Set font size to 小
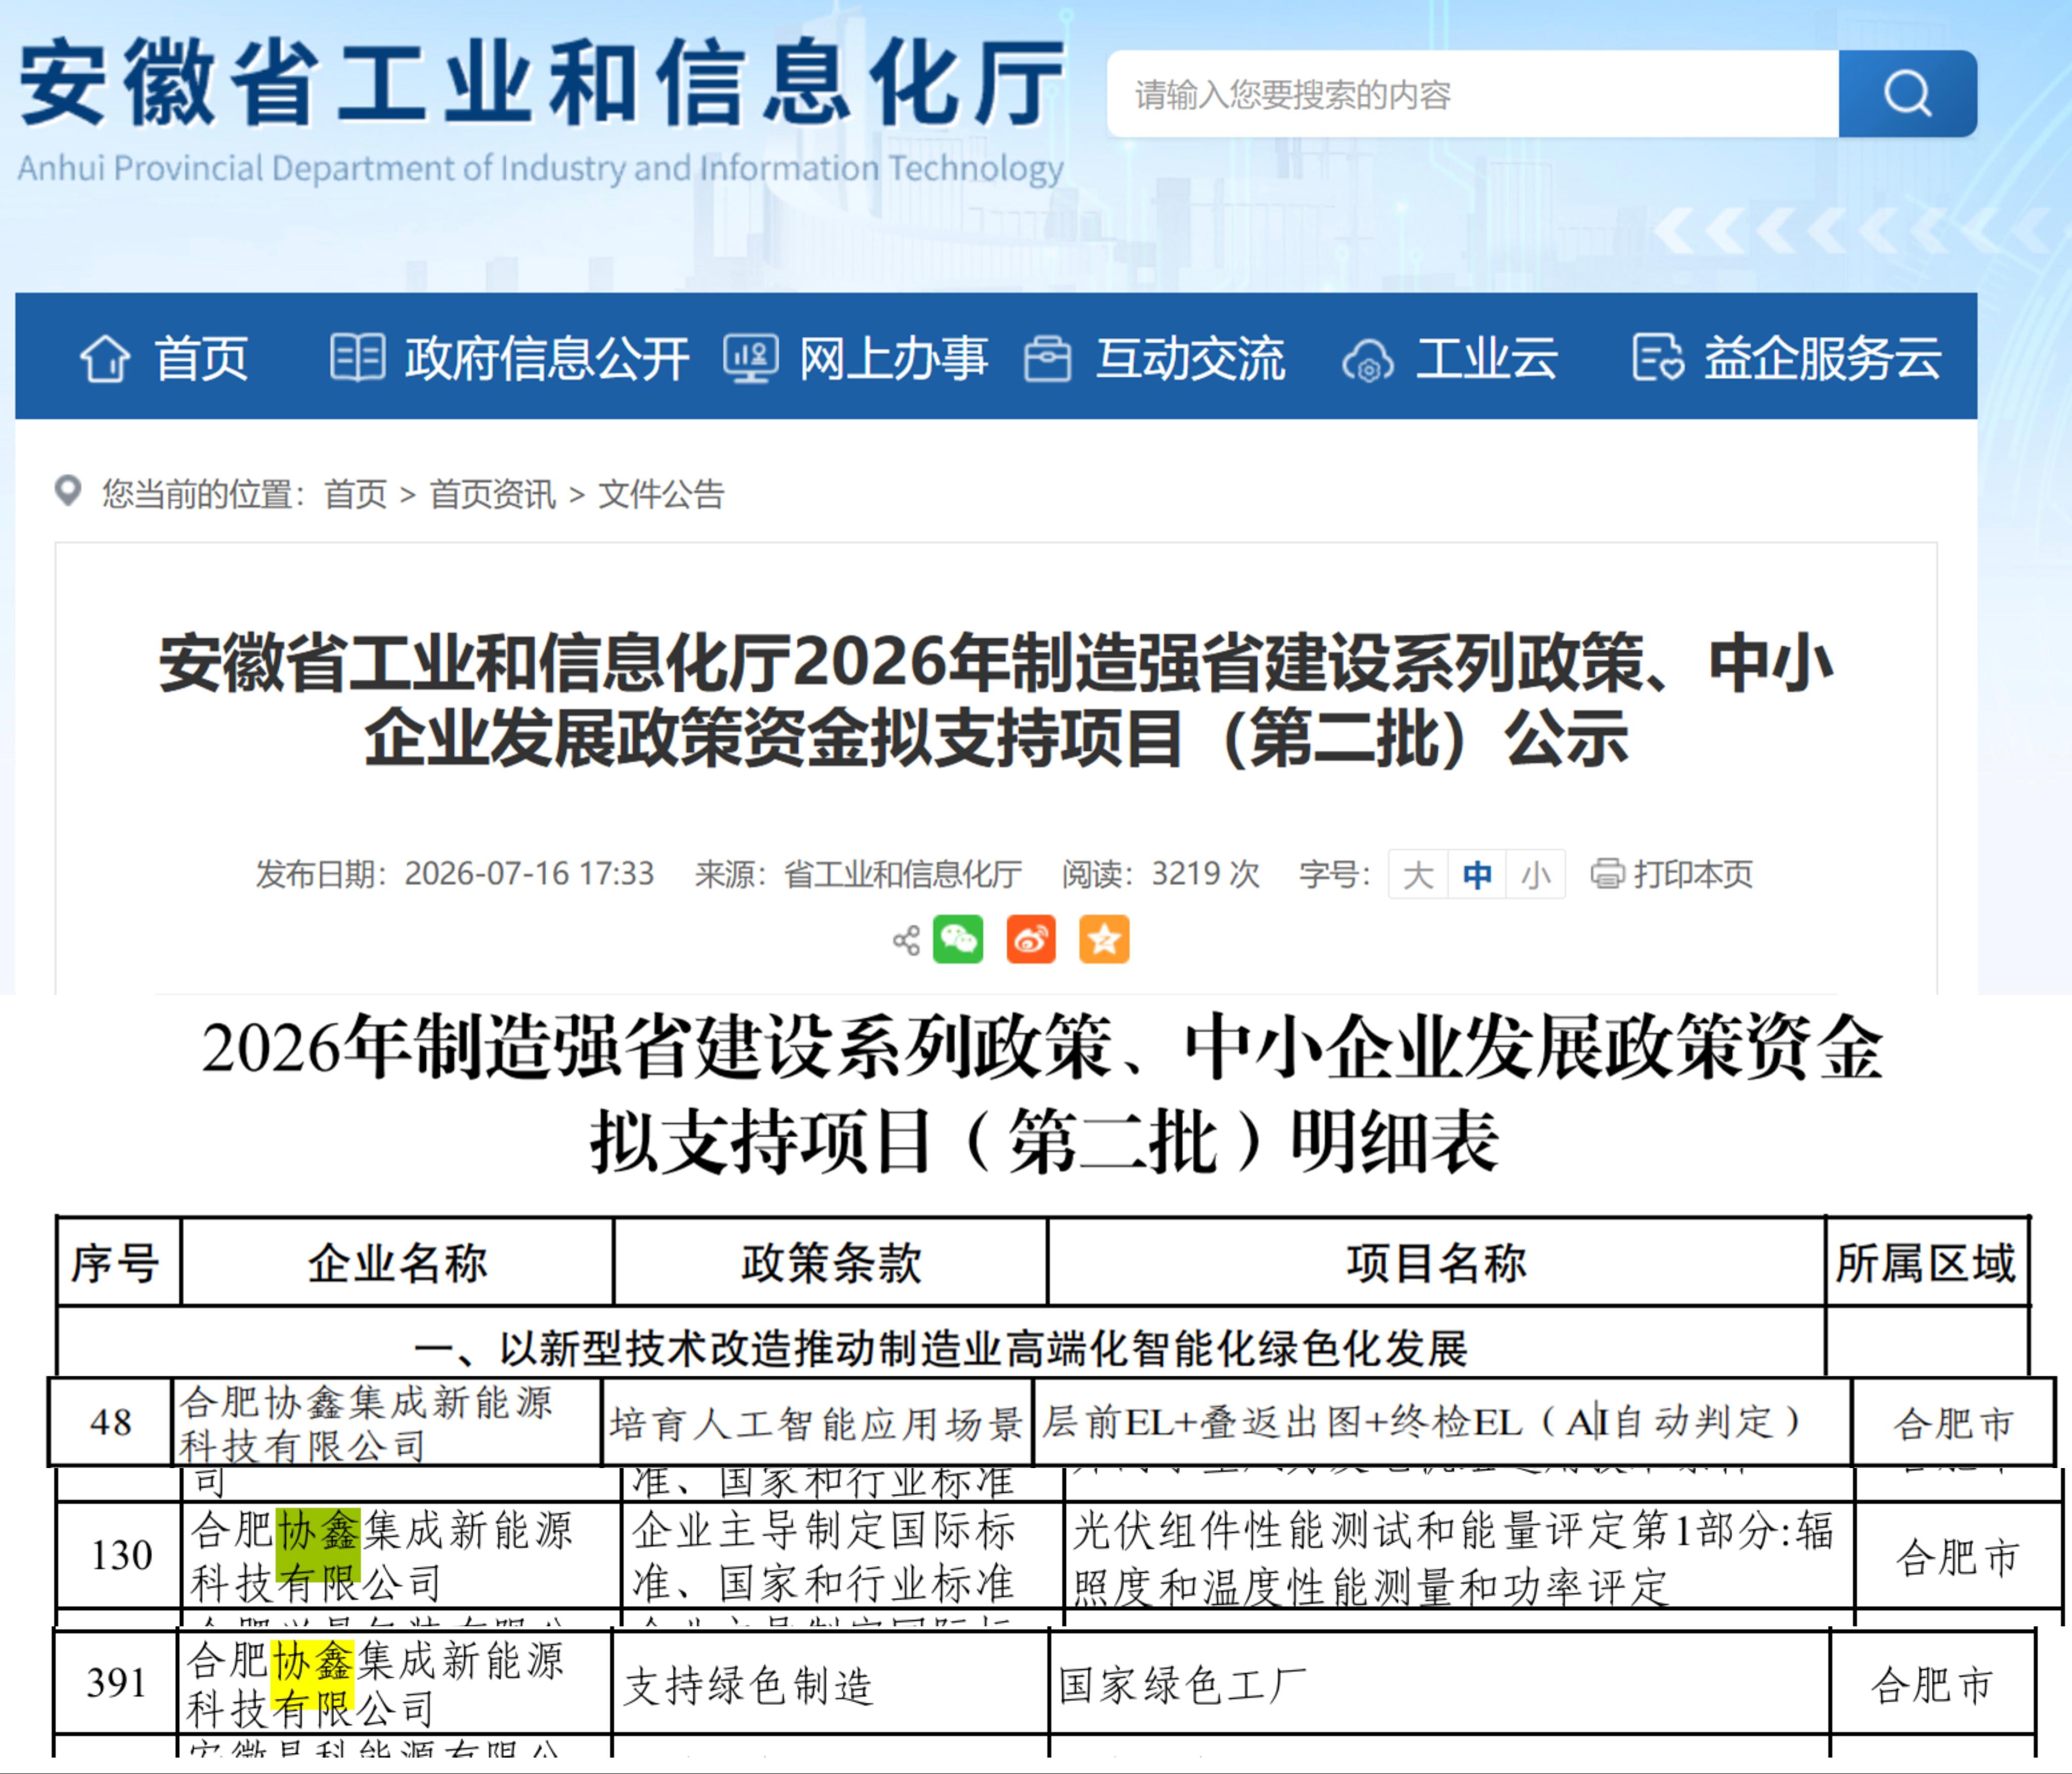Screen dimensions: 2072x1774 1535,874
